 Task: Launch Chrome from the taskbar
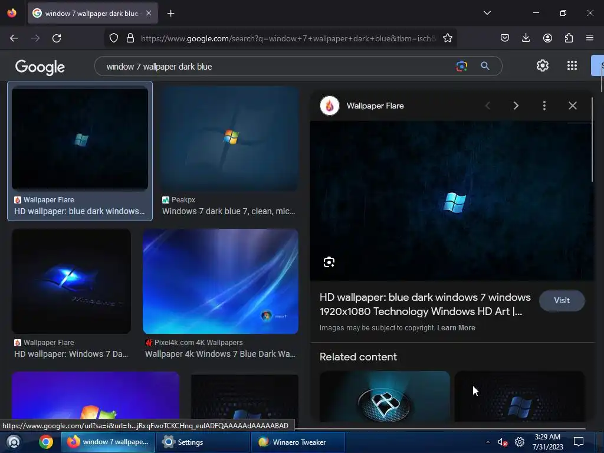tap(45, 442)
